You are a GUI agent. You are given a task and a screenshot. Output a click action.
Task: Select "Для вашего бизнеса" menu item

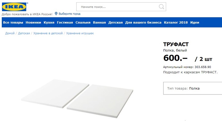point(143,23)
